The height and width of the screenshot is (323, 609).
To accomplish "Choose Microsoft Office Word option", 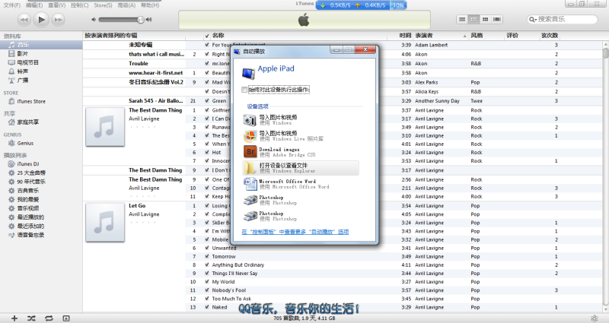I will click(x=301, y=184).
